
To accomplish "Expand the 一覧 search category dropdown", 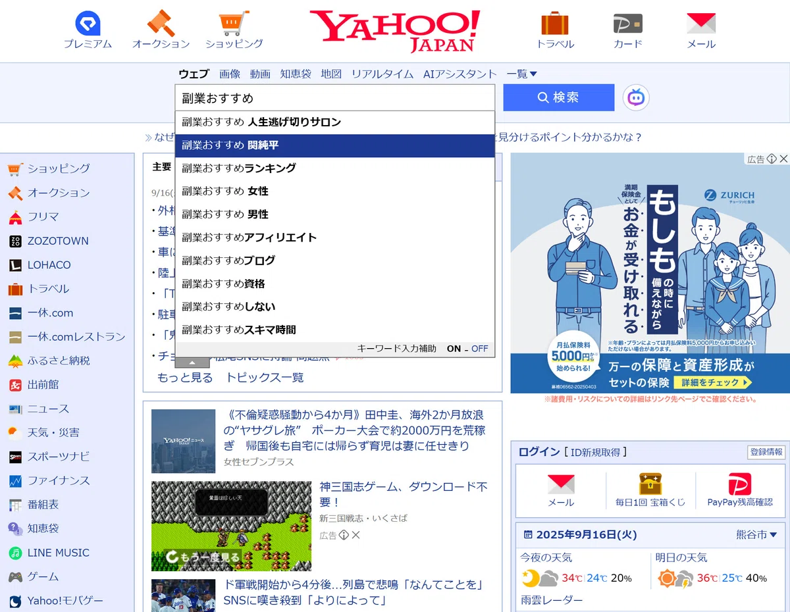I will pyautogui.click(x=522, y=74).
